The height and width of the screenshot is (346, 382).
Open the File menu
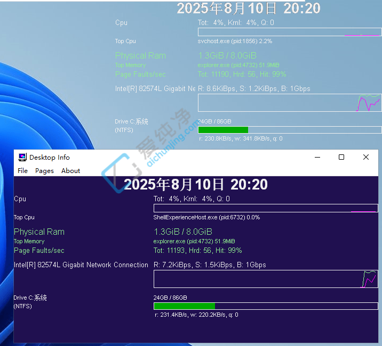click(22, 171)
